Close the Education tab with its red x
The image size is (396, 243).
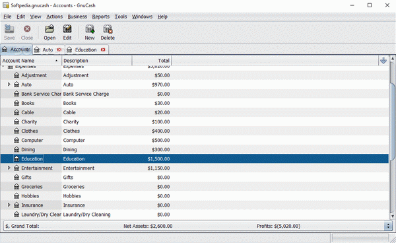[103, 50]
